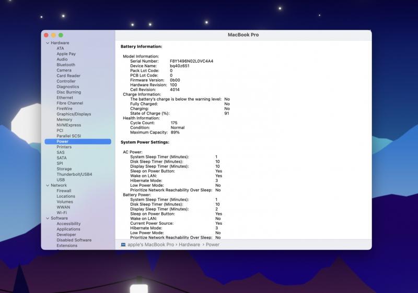Open Printers in the sidebar
Image resolution: width=418 pixels, height=293 pixels.
tap(64, 147)
